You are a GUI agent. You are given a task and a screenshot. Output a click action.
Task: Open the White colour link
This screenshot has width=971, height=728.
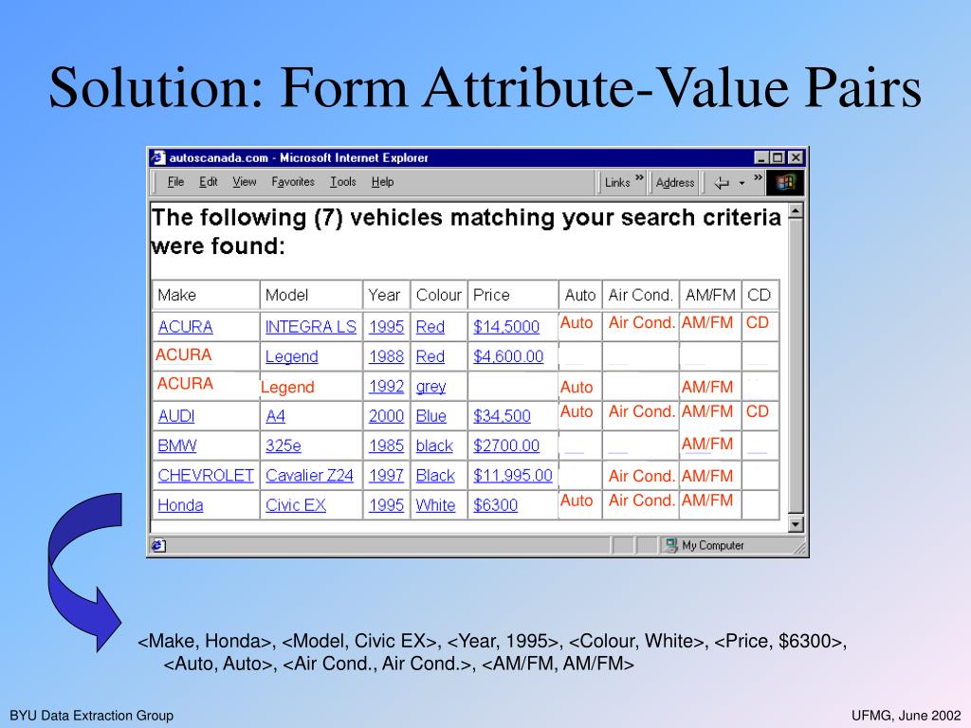(435, 505)
